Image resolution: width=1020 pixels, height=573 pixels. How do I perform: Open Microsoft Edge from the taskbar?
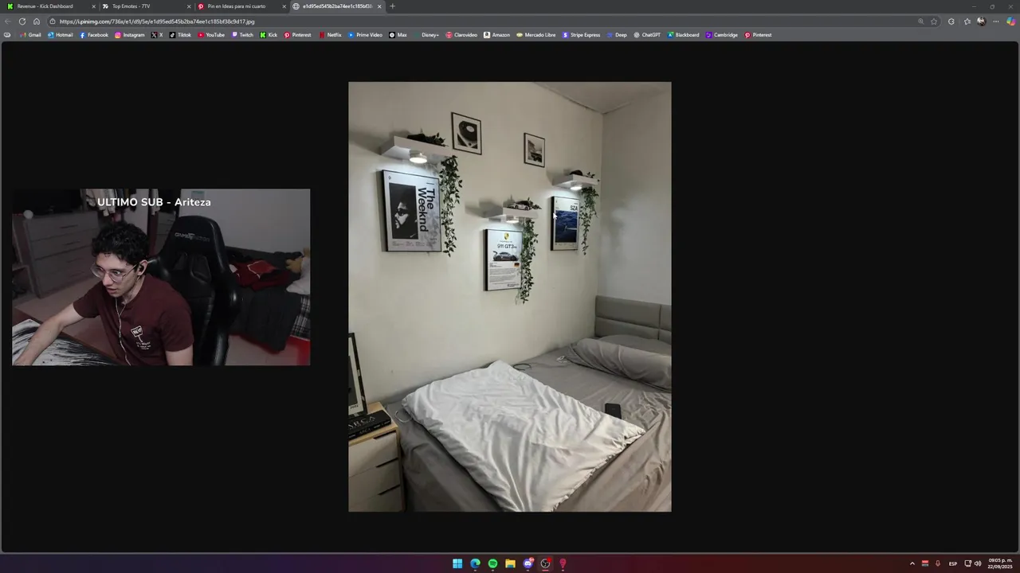click(475, 563)
